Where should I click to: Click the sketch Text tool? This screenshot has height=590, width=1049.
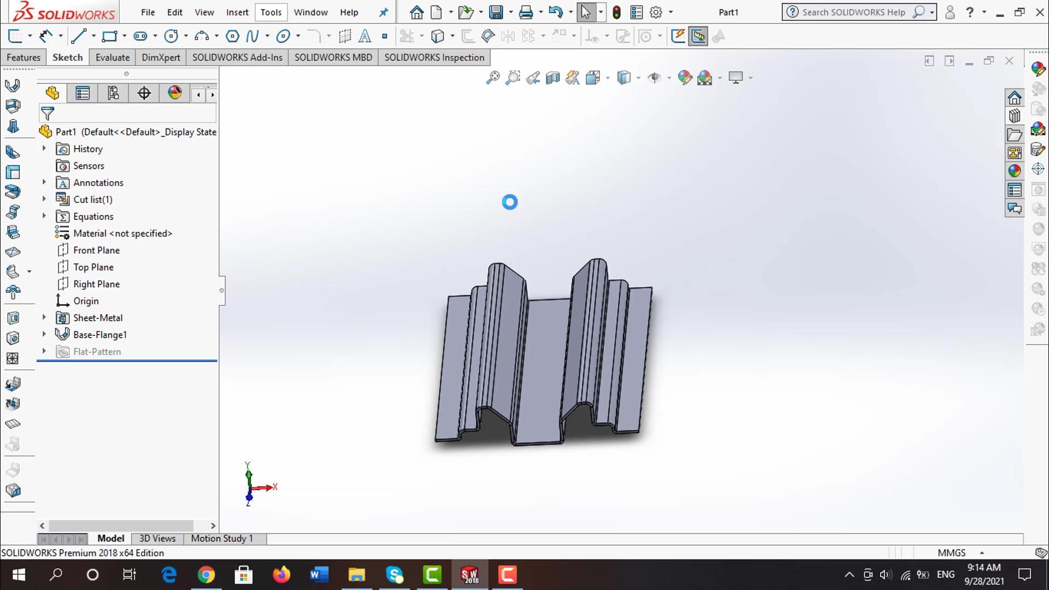click(x=364, y=37)
